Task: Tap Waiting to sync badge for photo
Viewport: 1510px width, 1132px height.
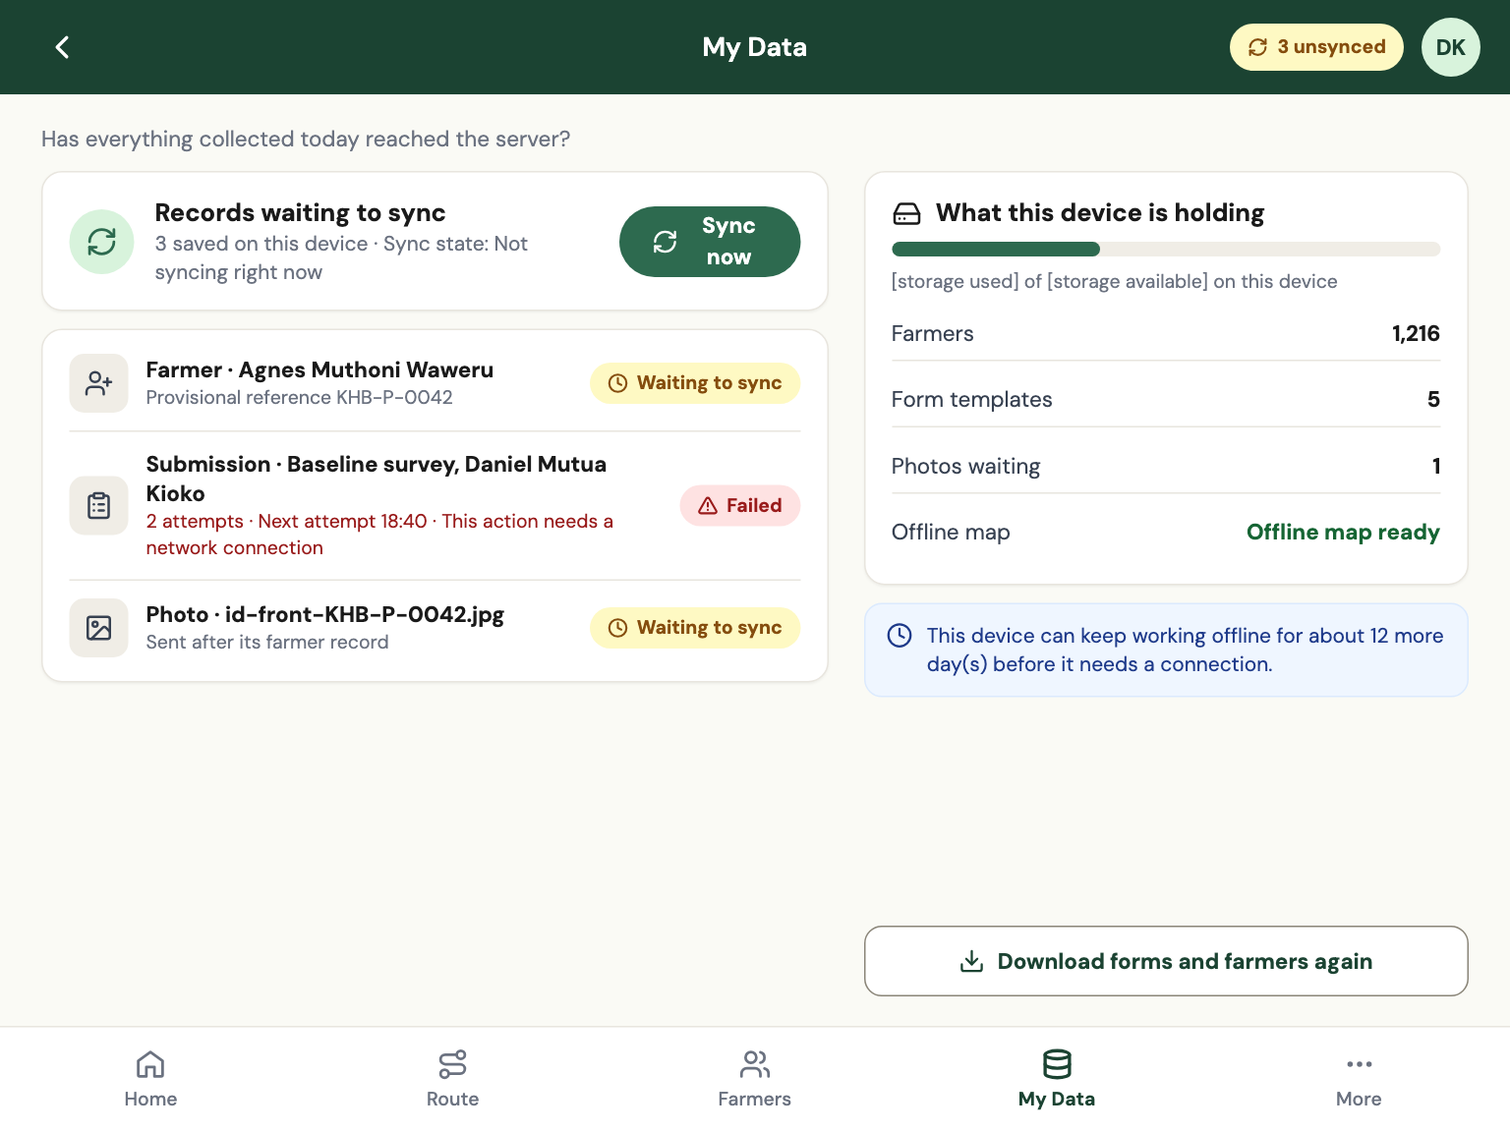Action: click(x=695, y=628)
